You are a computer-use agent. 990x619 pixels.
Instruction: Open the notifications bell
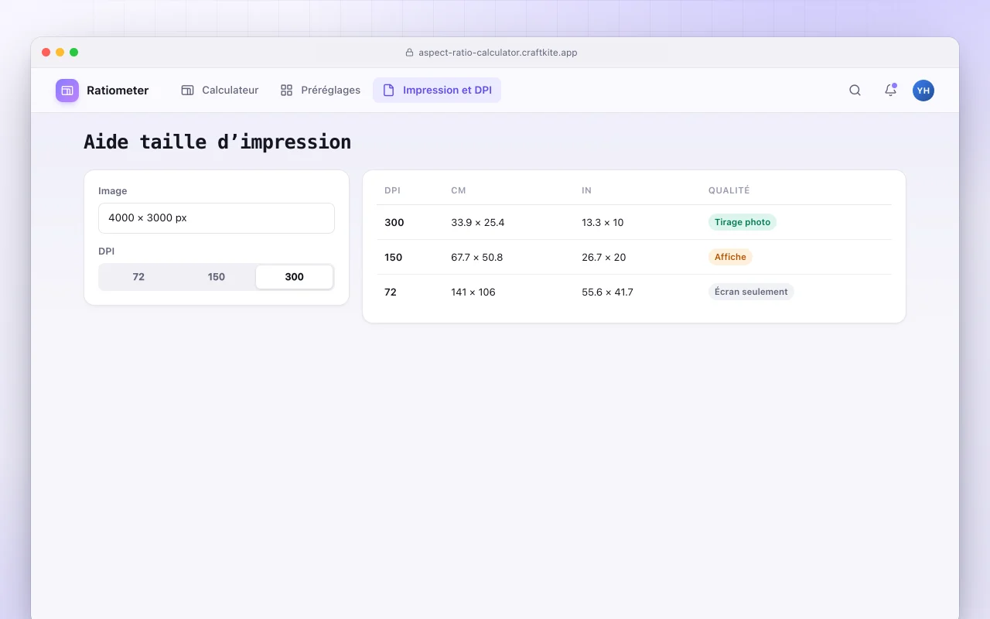coord(890,91)
